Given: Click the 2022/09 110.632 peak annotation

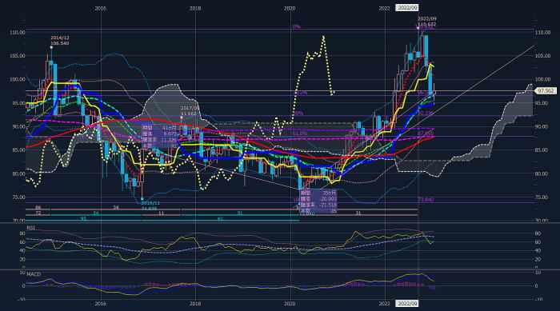Looking at the screenshot, I should 426,22.
